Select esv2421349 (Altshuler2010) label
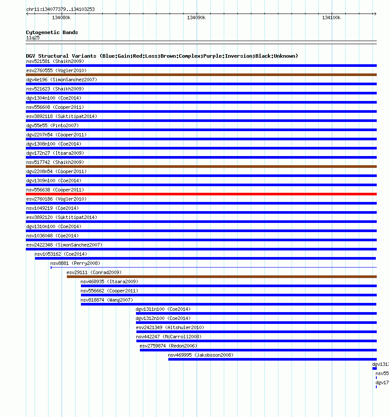Screen dimensions: 389x417 170,327
